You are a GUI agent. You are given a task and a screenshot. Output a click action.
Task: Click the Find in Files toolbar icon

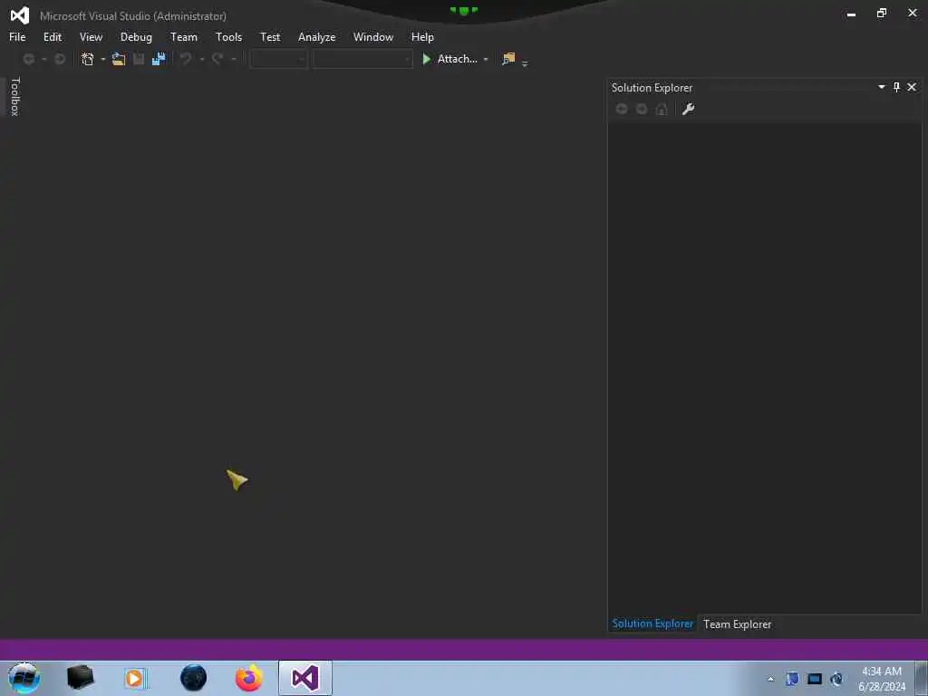tap(508, 59)
